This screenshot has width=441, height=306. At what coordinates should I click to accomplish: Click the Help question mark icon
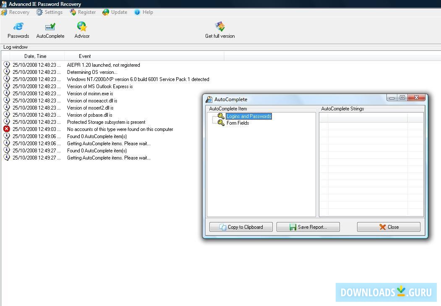pyautogui.click(x=137, y=12)
